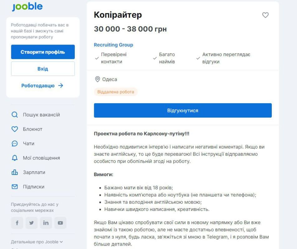Follow the Роботодавцю link
The height and width of the screenshot is (249, 297).
click(x=42, y=86)
